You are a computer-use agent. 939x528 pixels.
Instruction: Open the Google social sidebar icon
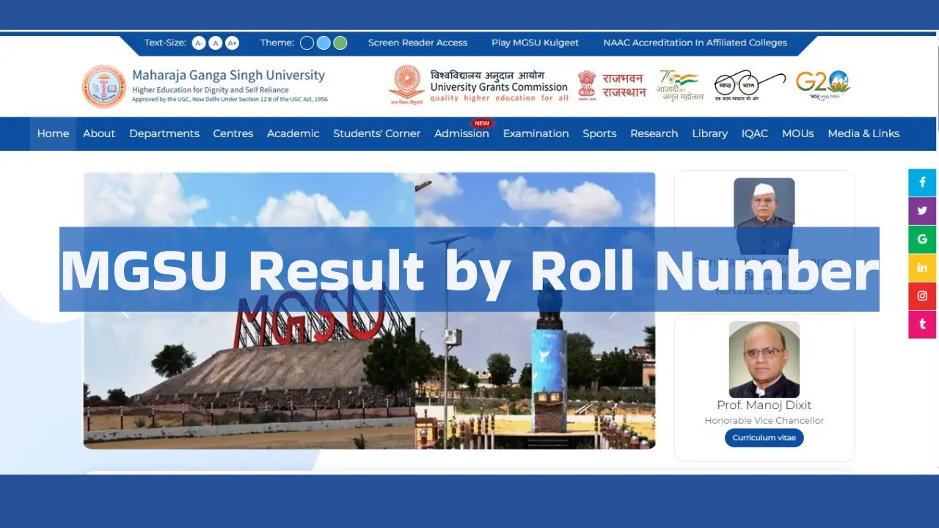click(x=922, y=239)
